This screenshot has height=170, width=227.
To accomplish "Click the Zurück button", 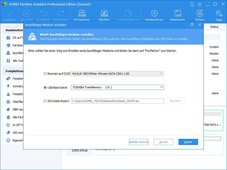I will [164, 142].
